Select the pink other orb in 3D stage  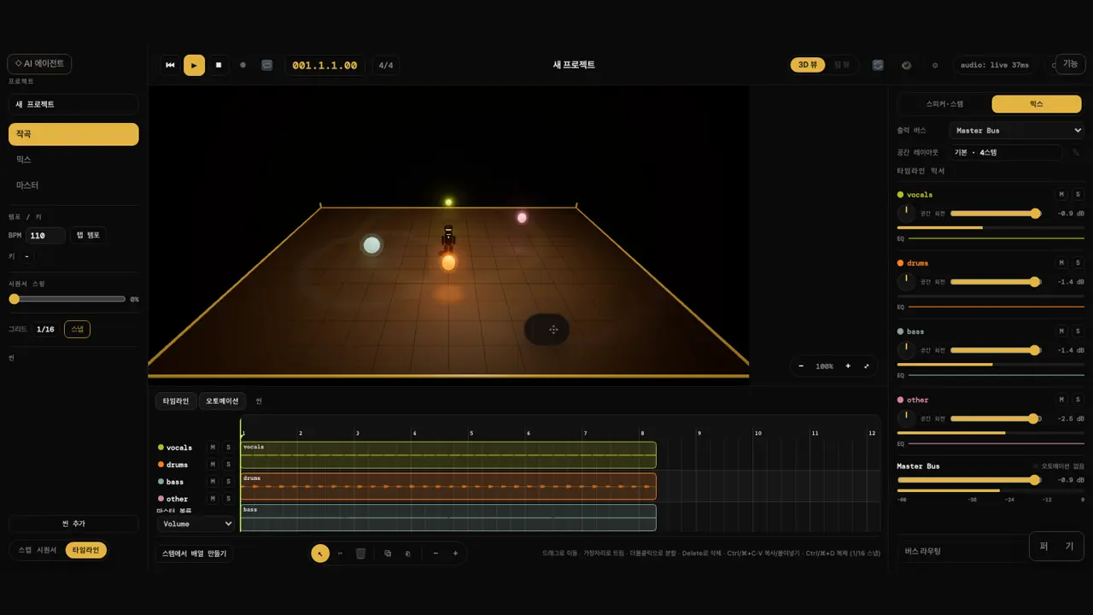point(522,218)
